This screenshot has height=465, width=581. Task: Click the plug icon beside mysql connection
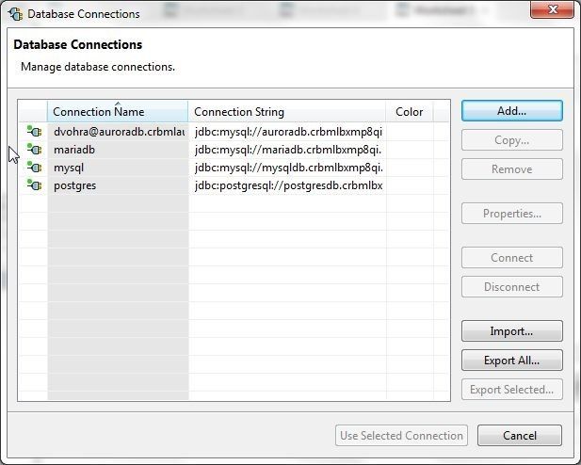pos(34,168)
